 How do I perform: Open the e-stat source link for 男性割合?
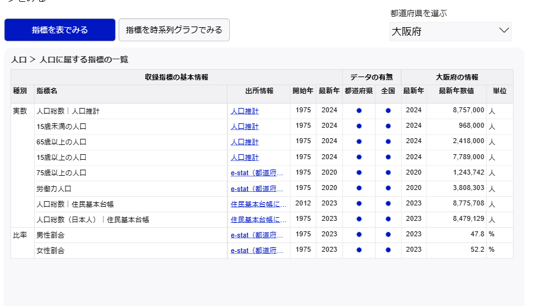click(257, 235)
